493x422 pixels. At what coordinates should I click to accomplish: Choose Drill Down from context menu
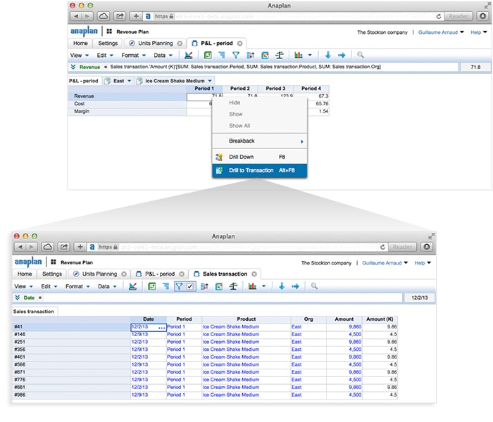click(x=259, y=157)
